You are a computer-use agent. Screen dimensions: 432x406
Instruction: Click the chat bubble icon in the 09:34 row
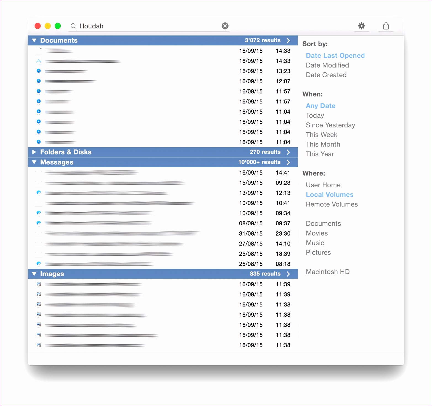(39, 213)
